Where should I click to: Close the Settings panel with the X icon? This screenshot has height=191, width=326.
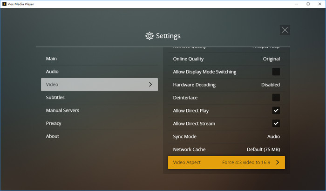coord(285,30)
